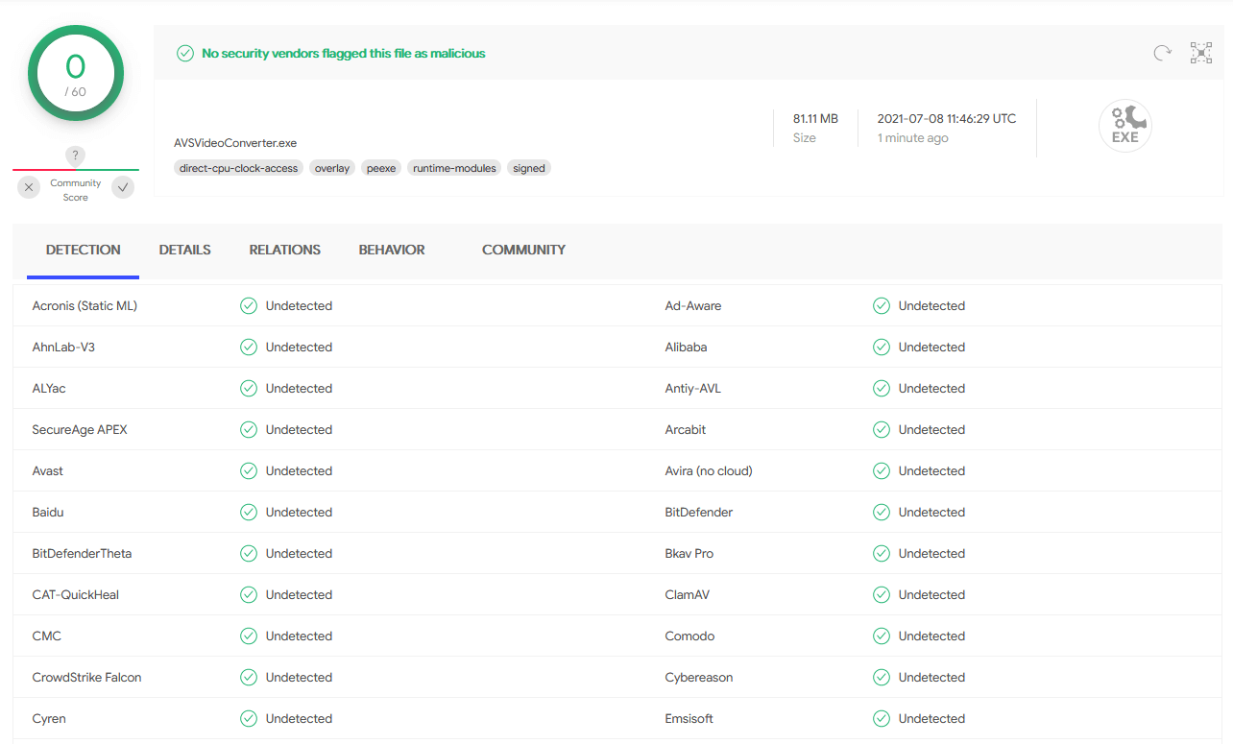This screenshot has width=1233, height=744.
Task: Click the AVSVideoConverter.exe file name
Action: click(235, 143)
